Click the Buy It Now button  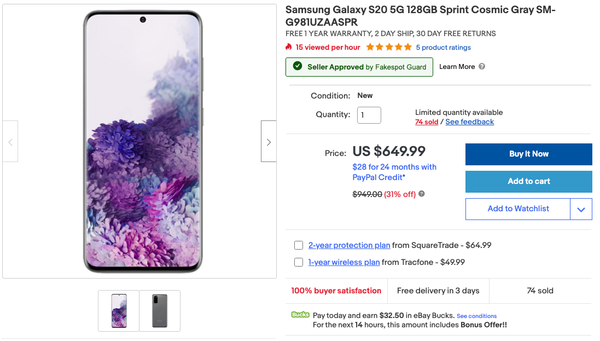coord(528,154)
